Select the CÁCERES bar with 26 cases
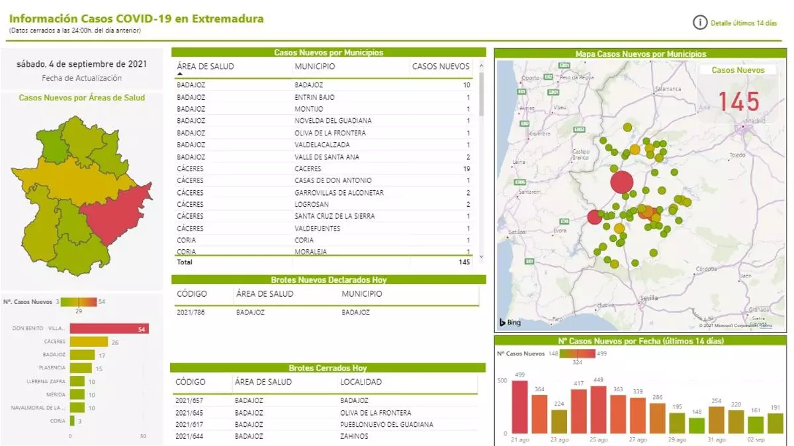 pyautogui.click(x=89, y=342)
